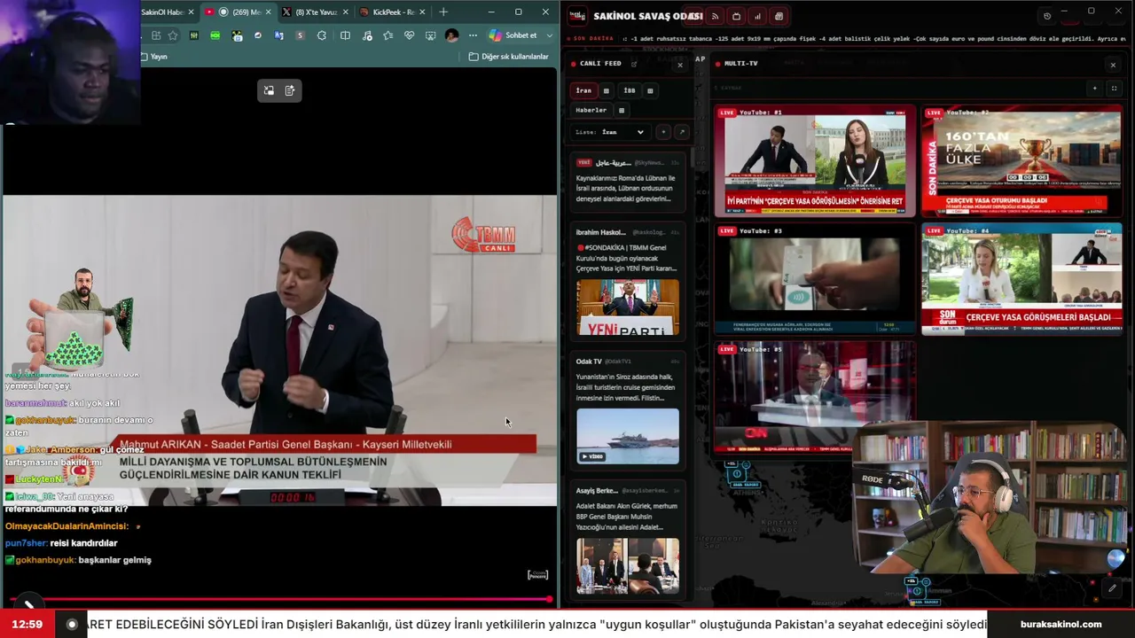Click grid icon next to İBB tab

(x=650, y=90)
